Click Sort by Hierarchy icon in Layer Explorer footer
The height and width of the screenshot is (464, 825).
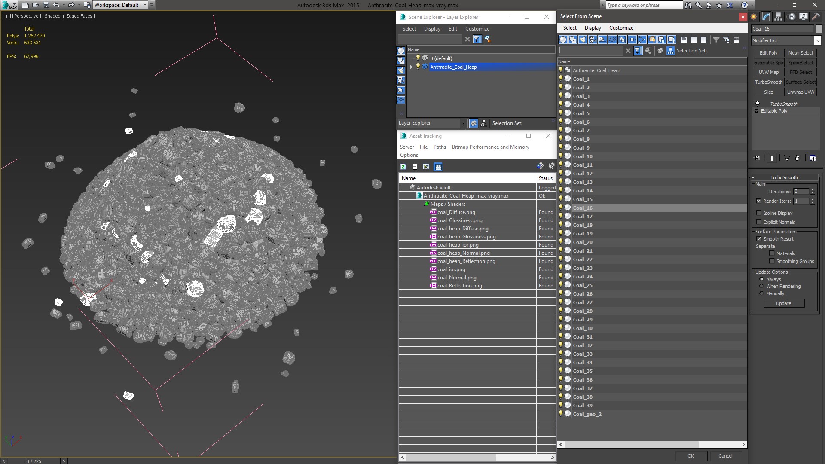point(484,123)
